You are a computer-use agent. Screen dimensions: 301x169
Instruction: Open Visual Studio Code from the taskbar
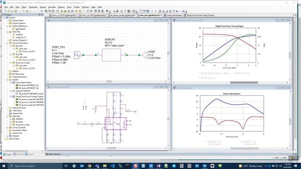[112, 166]
